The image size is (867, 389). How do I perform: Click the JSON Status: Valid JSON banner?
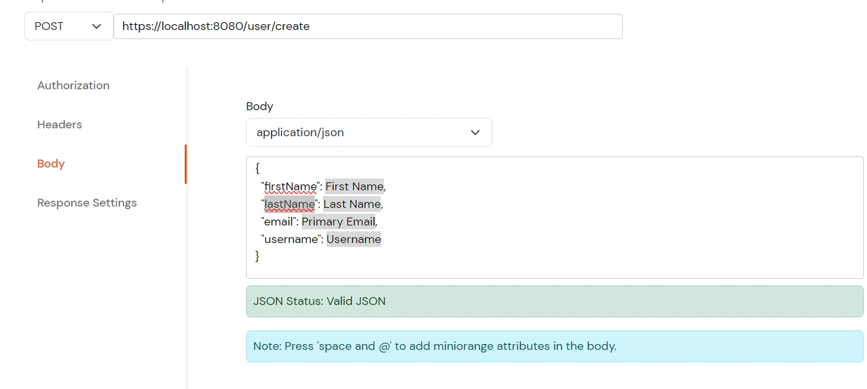(x=554, y=301)
